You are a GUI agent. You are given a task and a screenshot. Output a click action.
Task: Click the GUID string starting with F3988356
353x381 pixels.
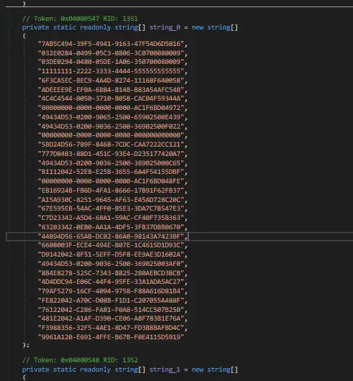[x=111, y=328]
